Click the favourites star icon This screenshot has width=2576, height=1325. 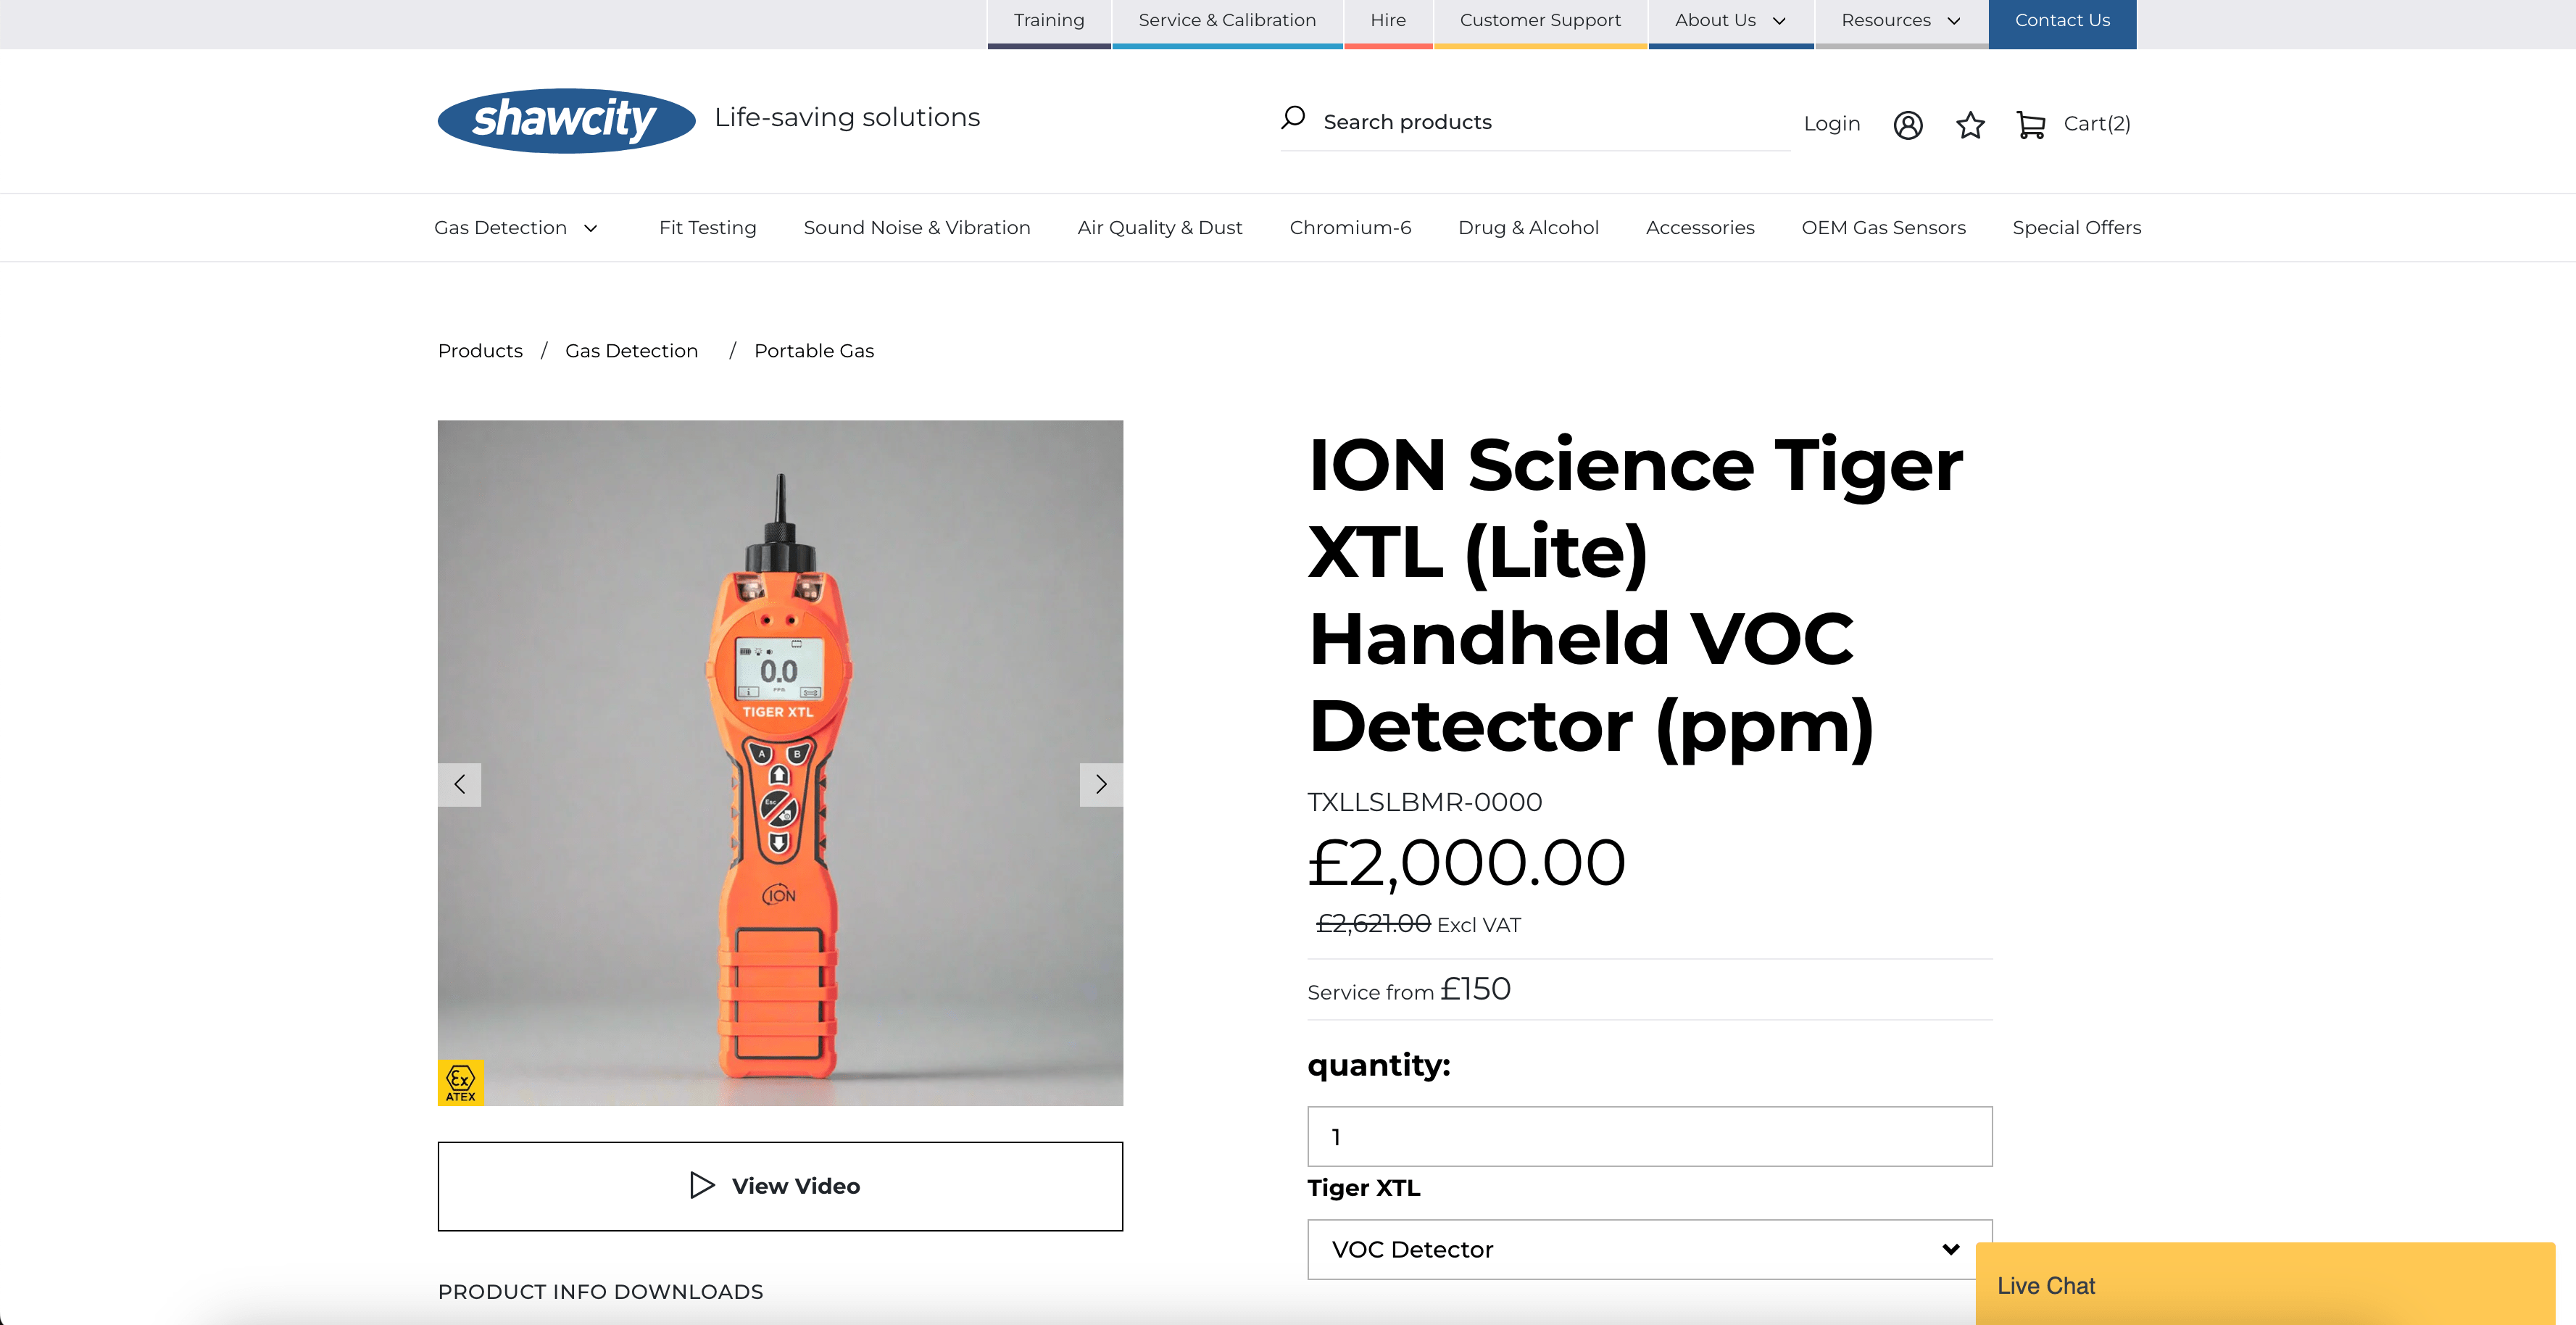click(1970, 125)
